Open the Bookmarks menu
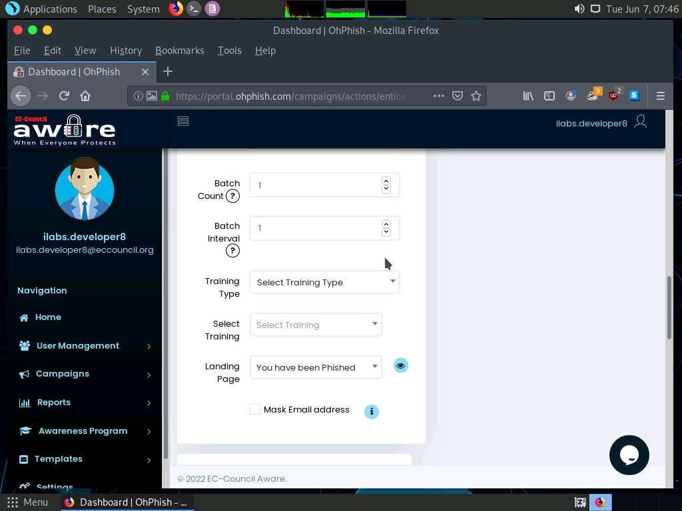 click(x=180, y=51)
